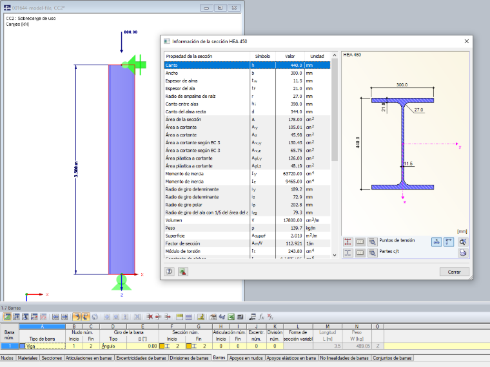Click the Ángulo cell in Giro de la barra
Viewport: 490px width, 367px height.
[x=113, y=346]
